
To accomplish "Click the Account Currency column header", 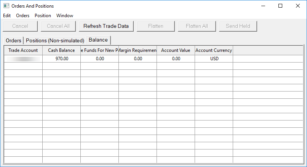I will point(214,50).
